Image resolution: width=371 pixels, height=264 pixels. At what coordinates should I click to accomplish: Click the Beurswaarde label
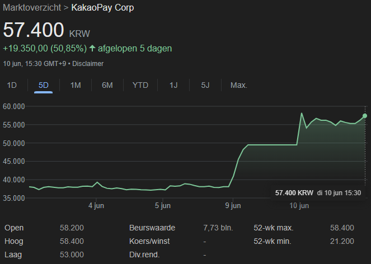[152, 228]
